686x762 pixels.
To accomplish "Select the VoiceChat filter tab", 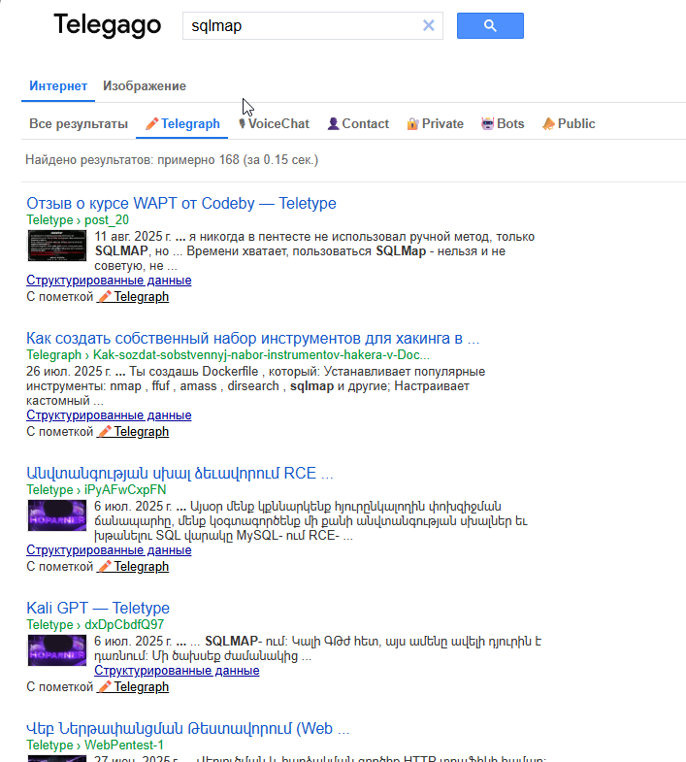I will (x=274, y=124).
